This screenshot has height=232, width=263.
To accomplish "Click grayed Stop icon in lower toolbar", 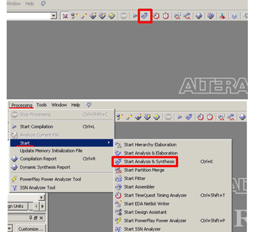I will point(168,117).
